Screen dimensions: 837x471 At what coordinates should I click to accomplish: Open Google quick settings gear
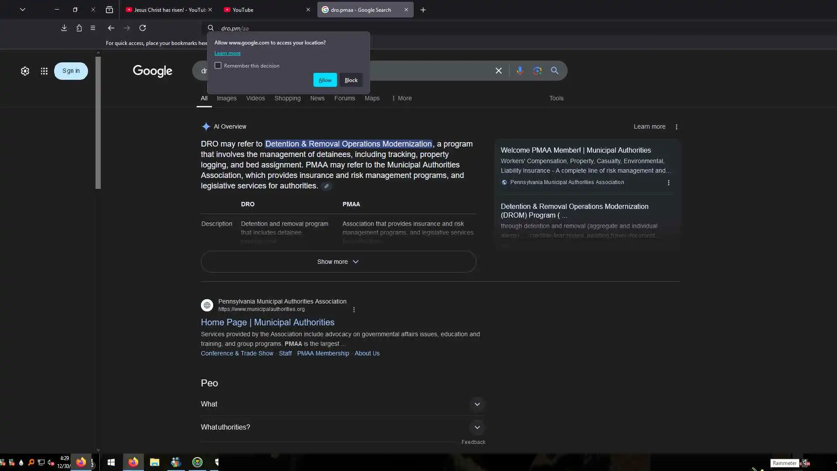[x=25, y=71]
